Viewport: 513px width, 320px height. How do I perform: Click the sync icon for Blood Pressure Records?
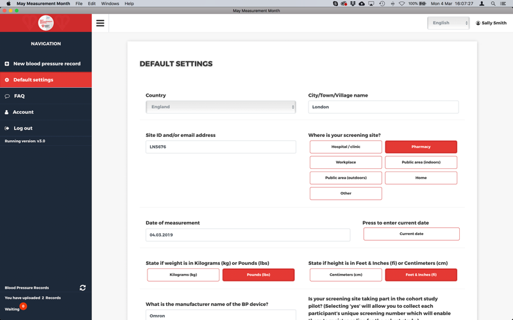[83, 287]
